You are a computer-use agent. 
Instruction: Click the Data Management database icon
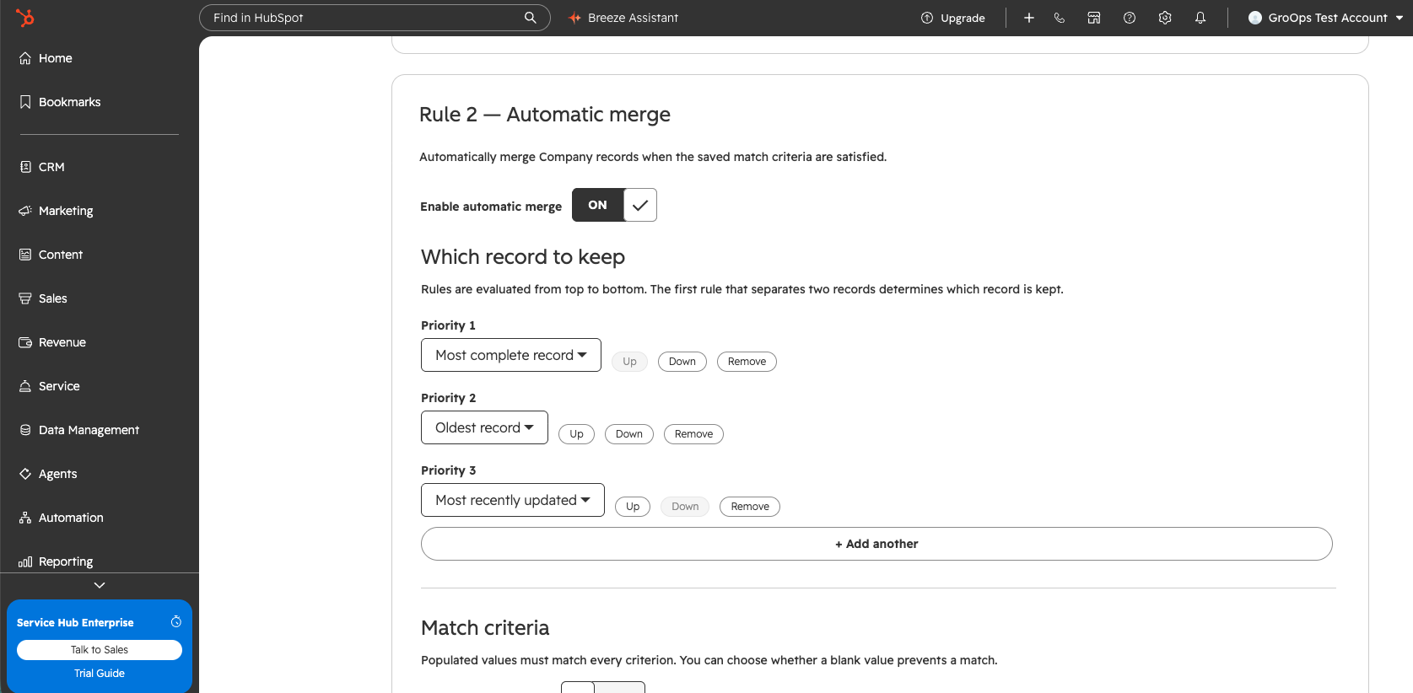[25, 430]
